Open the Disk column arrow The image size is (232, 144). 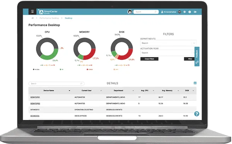click(193, 91)
